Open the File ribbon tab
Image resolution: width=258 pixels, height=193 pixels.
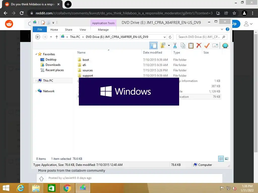pyautogui.click(x=40, y=29)
